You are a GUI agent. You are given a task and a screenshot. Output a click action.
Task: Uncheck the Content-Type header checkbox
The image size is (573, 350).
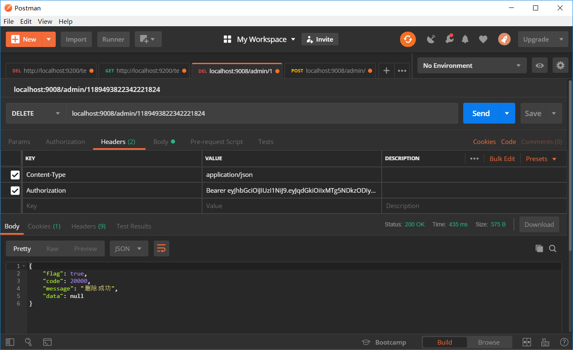[15, 175]
